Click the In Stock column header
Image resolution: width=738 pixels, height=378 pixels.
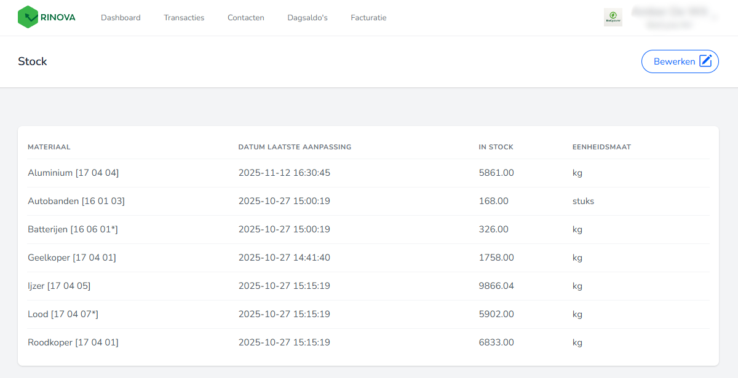point(496,147)
